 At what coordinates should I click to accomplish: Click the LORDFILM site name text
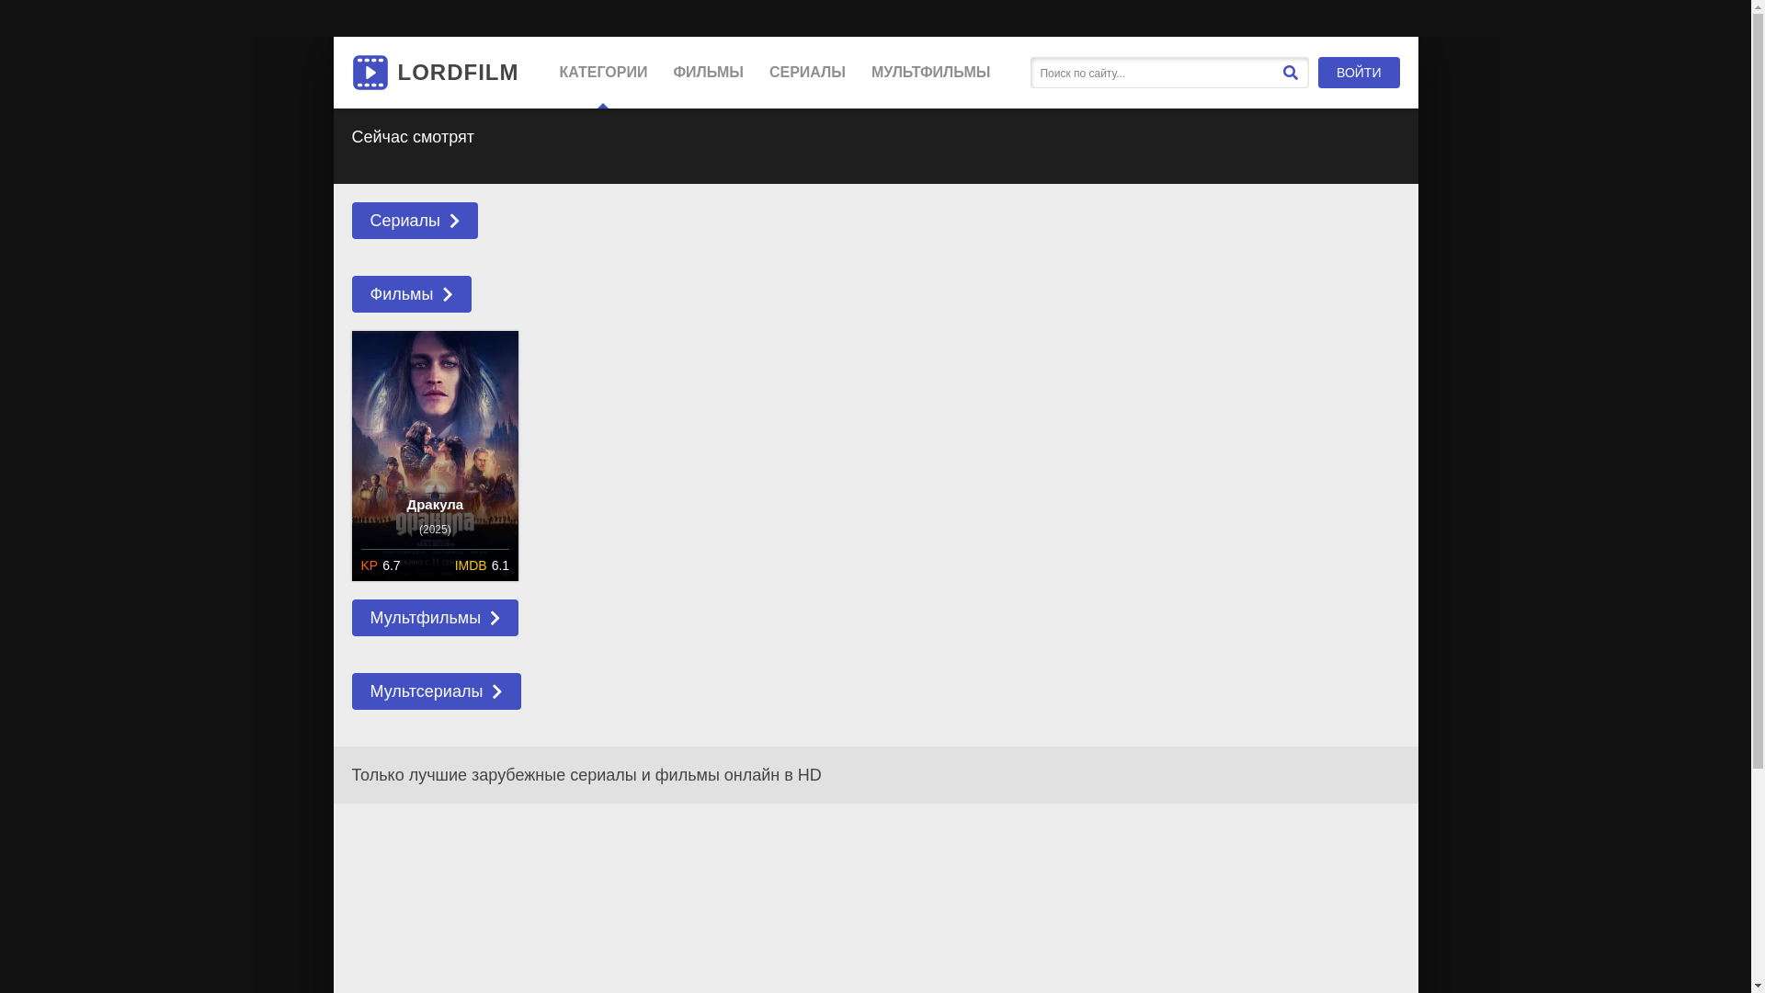[458, 73]
